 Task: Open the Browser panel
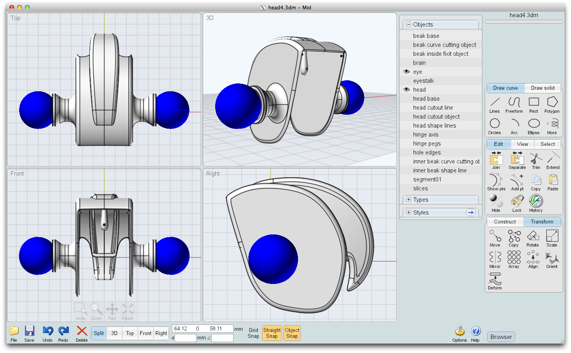pyautogui.click(x=501, y=336)
